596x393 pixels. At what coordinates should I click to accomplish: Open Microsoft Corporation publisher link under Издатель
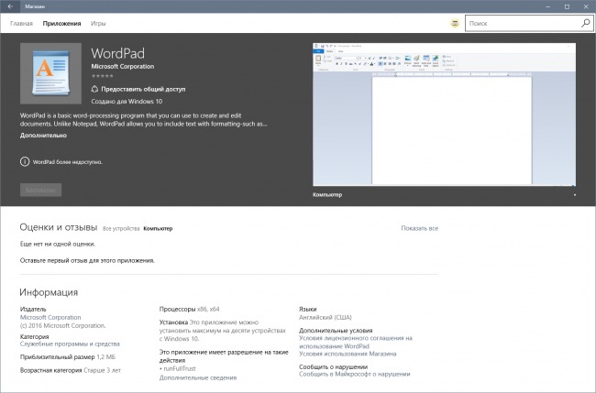[50, 318]
